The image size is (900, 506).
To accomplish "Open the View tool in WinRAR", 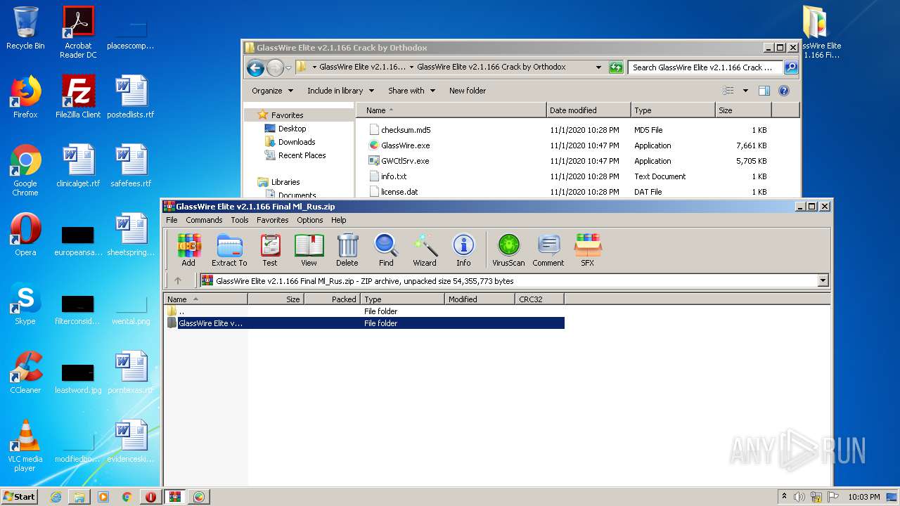I will [309, 250].
